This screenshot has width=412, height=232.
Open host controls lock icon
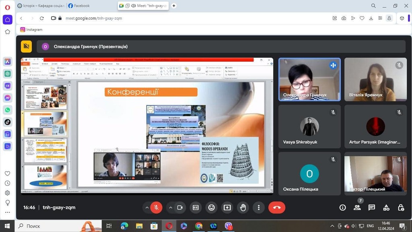401,208
